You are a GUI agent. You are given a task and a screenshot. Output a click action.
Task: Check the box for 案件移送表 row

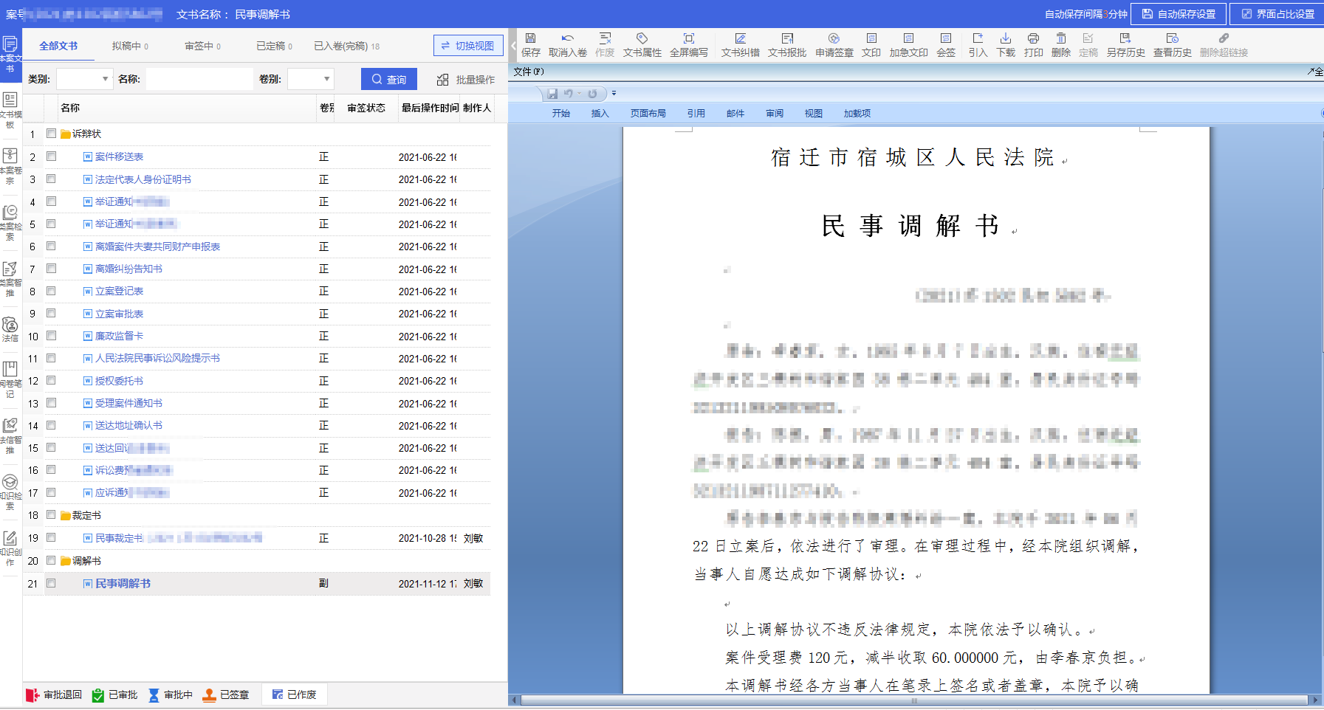point(52,156)
